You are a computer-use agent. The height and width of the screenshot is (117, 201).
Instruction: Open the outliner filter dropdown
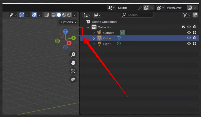(x=186, y=15)
